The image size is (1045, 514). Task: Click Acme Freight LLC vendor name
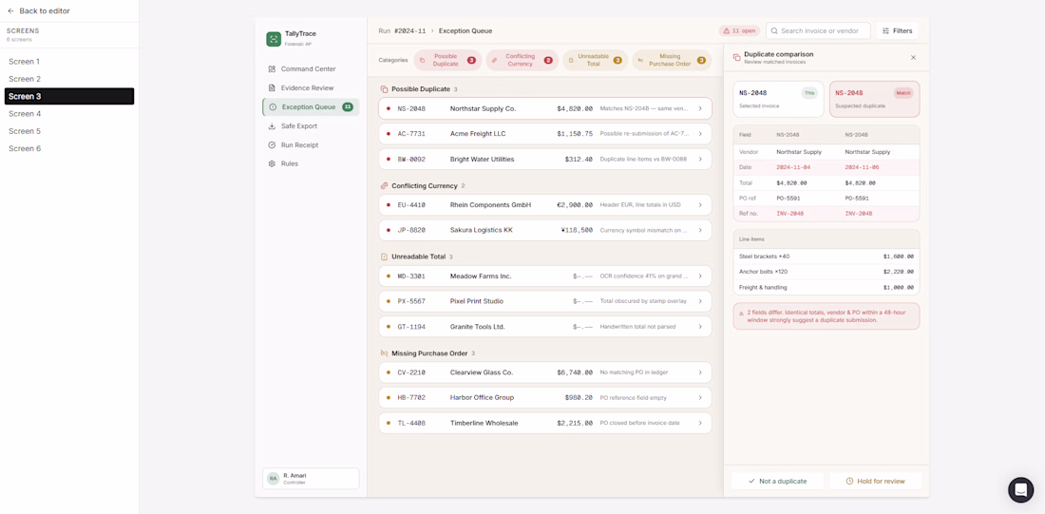click(x=478, y=134)
